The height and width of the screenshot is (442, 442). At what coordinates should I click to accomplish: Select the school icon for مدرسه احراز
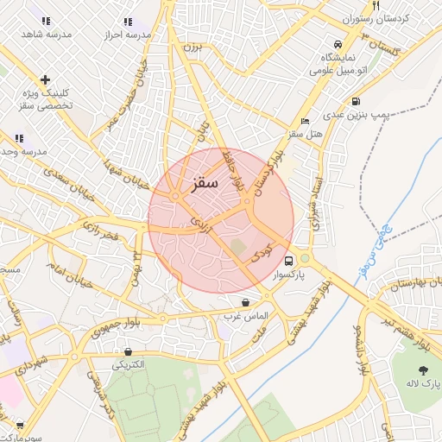point(128,22)
